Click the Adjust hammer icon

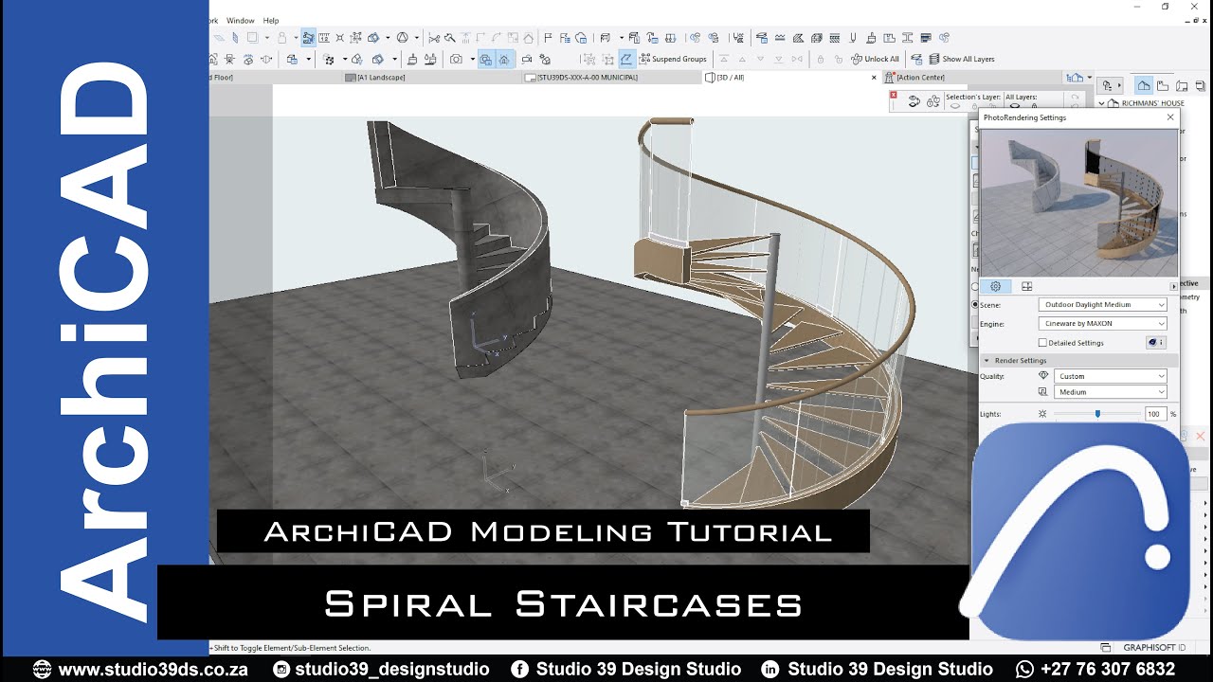point(449,38)
